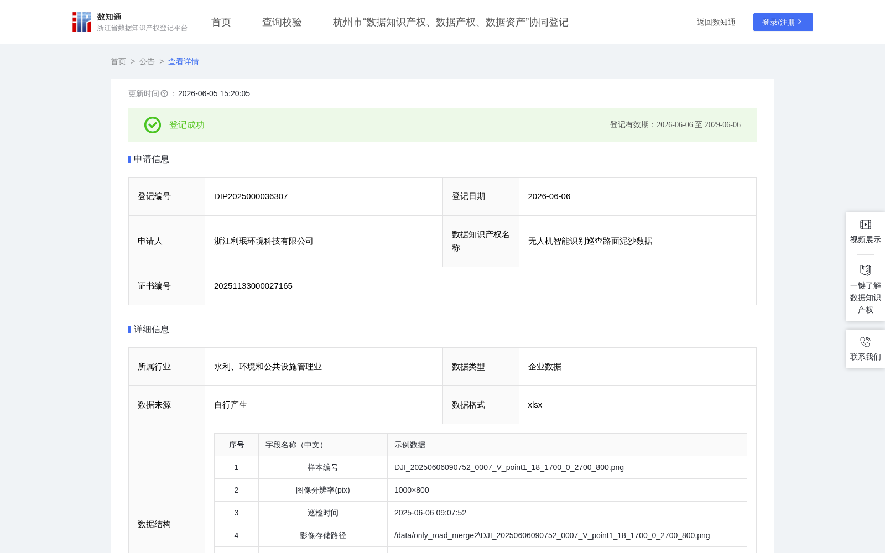Viewport: 885px width, 553px height.
Task: Click 公告 in the breadcrumb
Action: (147, 61)
